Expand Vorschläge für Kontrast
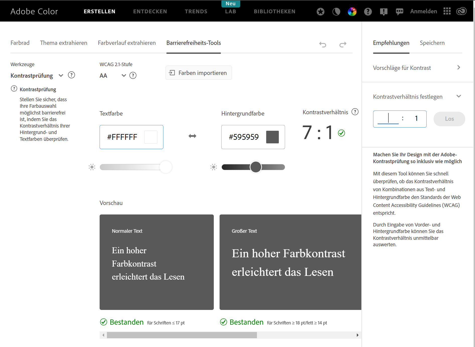Viewport: 475px width, 347px height. 417,68
